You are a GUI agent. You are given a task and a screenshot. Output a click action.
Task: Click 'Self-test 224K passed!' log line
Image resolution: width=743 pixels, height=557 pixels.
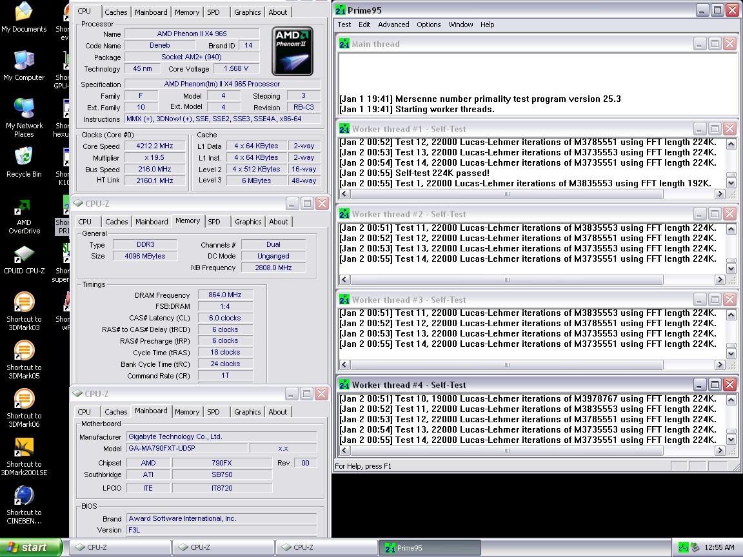(x=415, y=173)
